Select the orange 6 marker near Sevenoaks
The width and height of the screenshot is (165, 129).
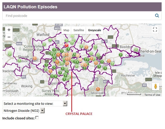[x=98, y=89]
